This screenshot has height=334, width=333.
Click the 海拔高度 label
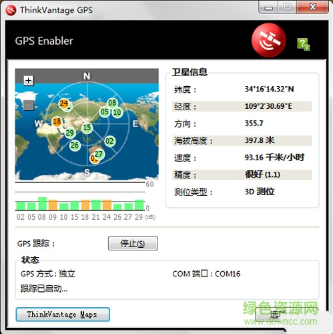point(194,141)
